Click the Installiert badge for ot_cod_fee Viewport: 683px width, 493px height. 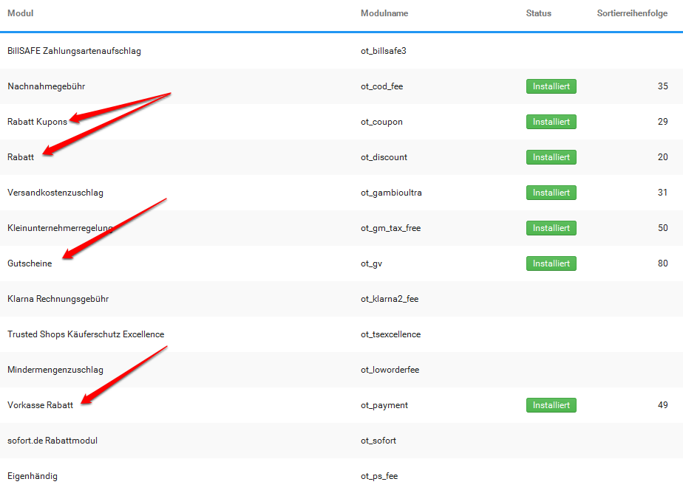click(x=551, y=86)
